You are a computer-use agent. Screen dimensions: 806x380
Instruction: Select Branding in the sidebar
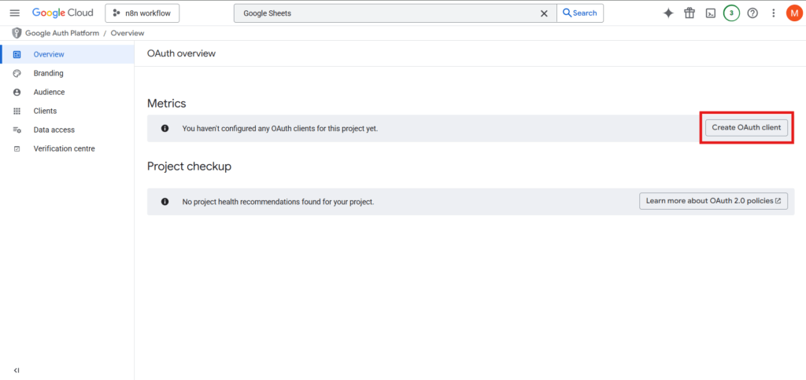point(48,73)
